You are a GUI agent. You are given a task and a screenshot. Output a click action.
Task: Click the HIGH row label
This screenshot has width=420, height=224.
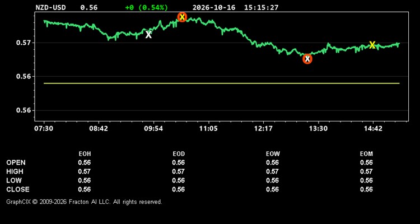point(15,171)
